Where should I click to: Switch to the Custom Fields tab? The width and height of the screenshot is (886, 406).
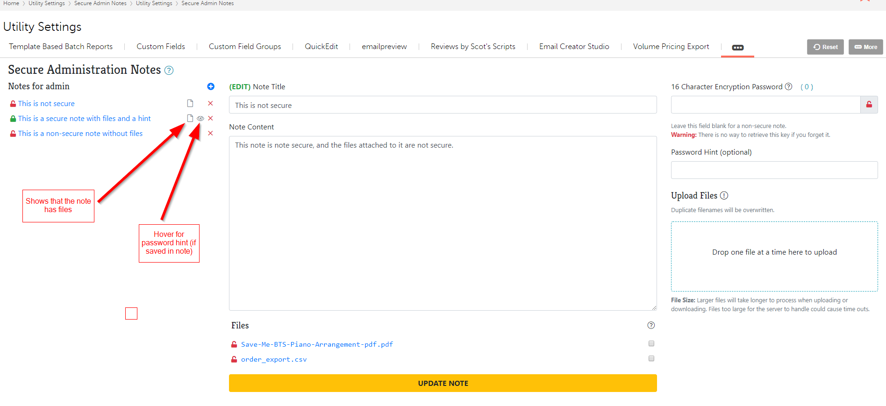pyautogui.click(x=161, y=47)
